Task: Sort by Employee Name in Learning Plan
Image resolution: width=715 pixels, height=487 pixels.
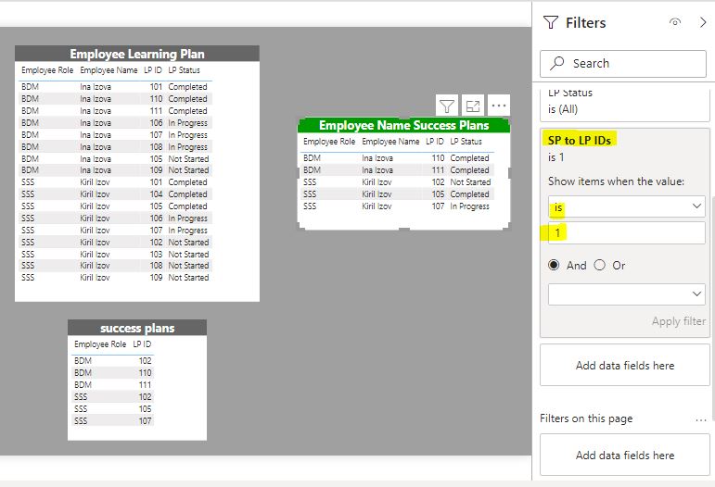Action: 109,70
